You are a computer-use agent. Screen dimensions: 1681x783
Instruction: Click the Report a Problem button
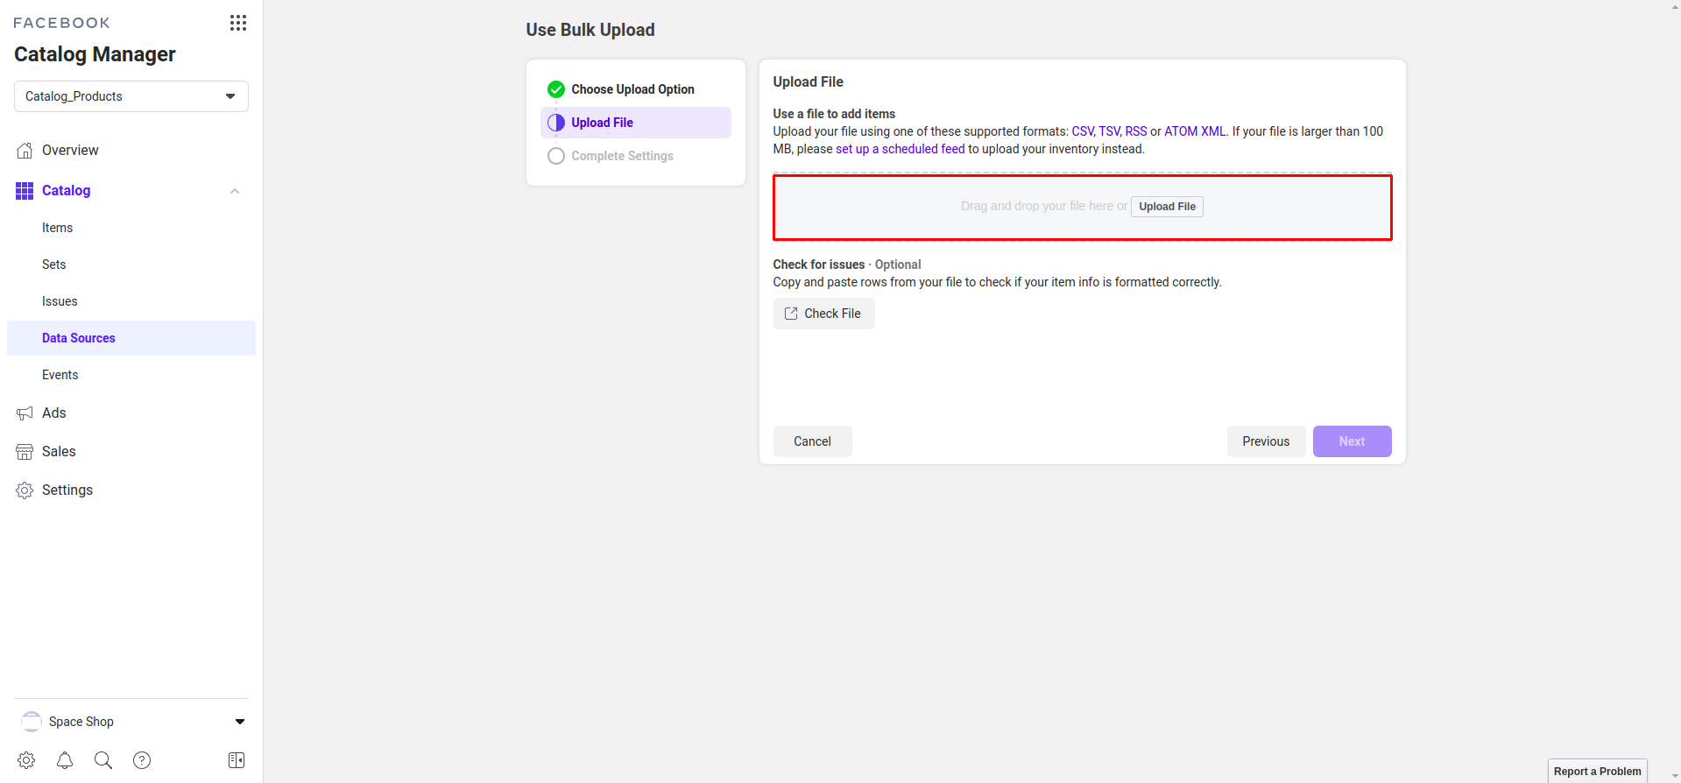1597,771
